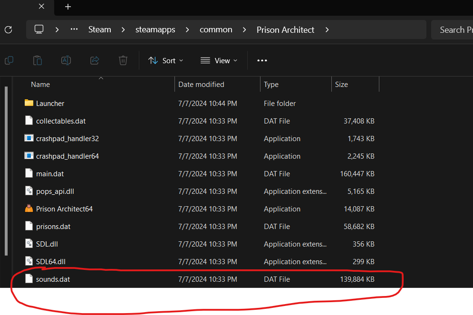473x315 pixels.
Task: Sort files by the Name column
Action: pyautogui.click(x=40, y=85)
